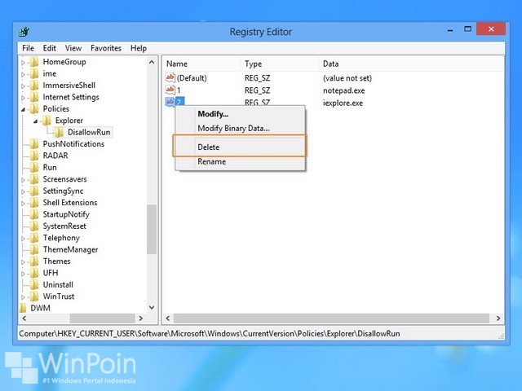
Task: Click the SettingSync folder icon
Action: [34, 191]
